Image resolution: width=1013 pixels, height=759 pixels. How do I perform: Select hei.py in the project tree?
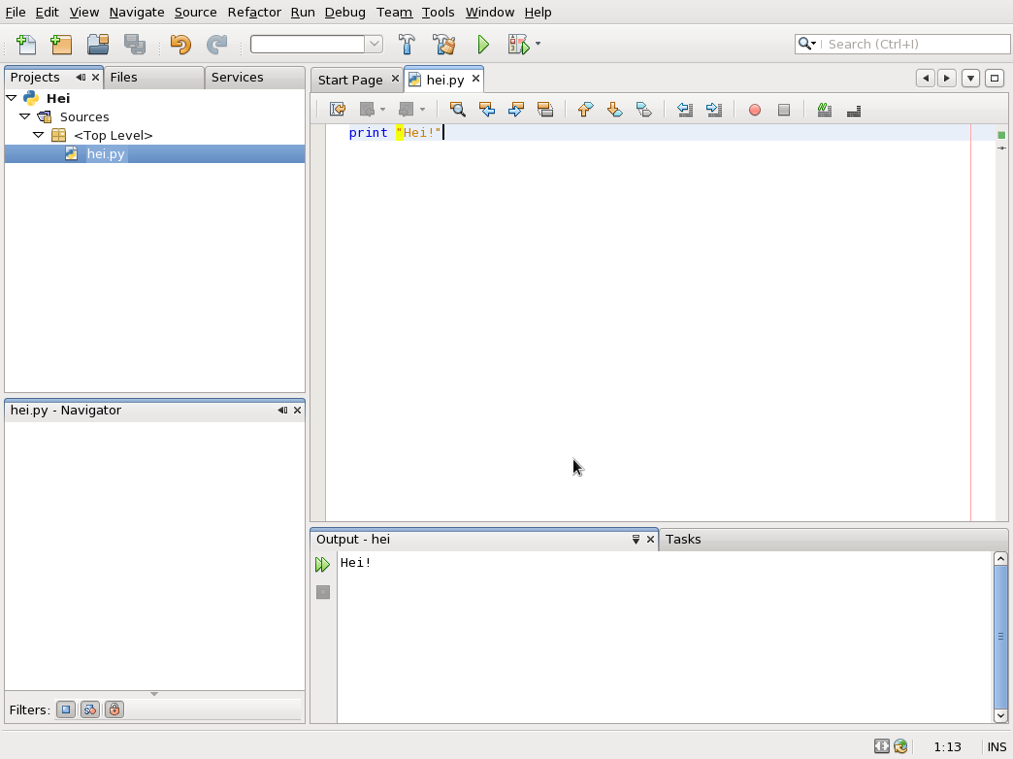[154, 153]
